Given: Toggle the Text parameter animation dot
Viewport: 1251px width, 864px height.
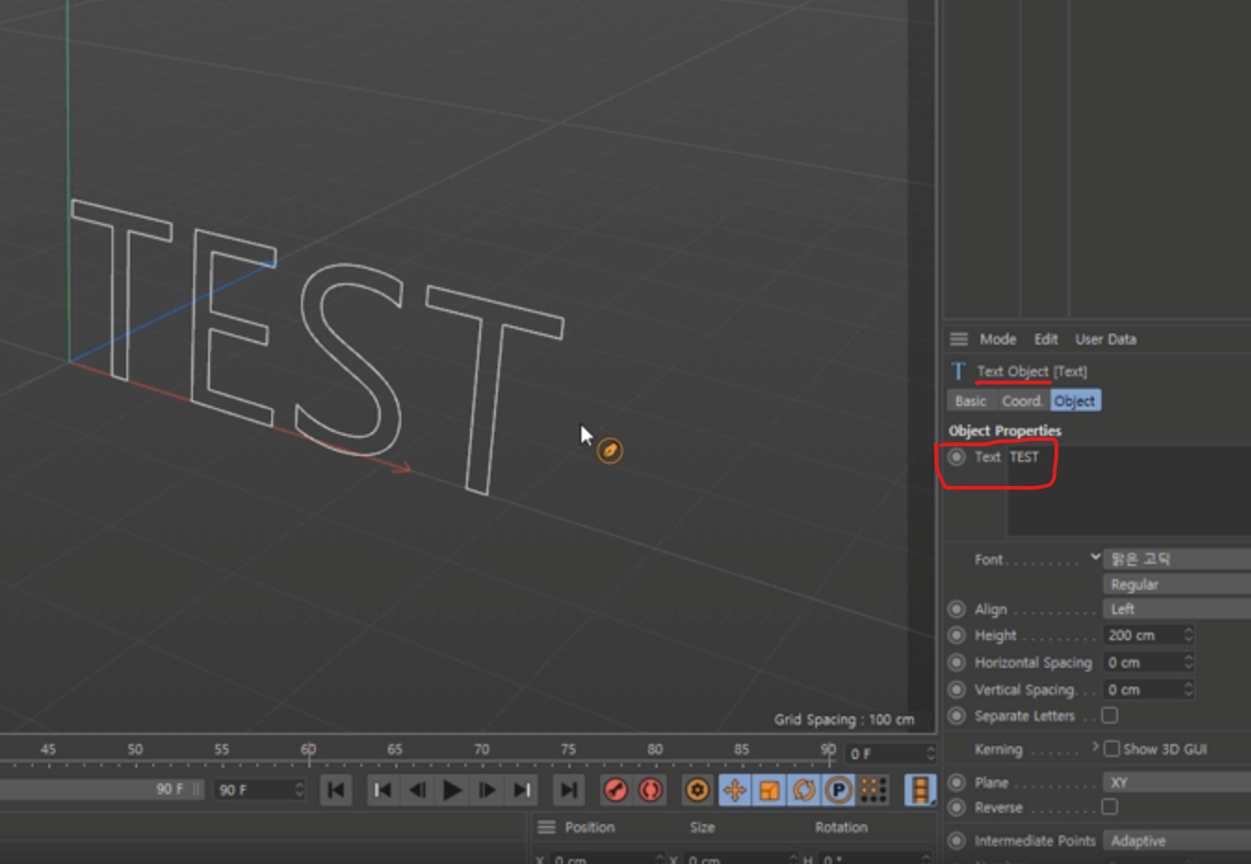Looking at the screenshot, I should point(956,457).
